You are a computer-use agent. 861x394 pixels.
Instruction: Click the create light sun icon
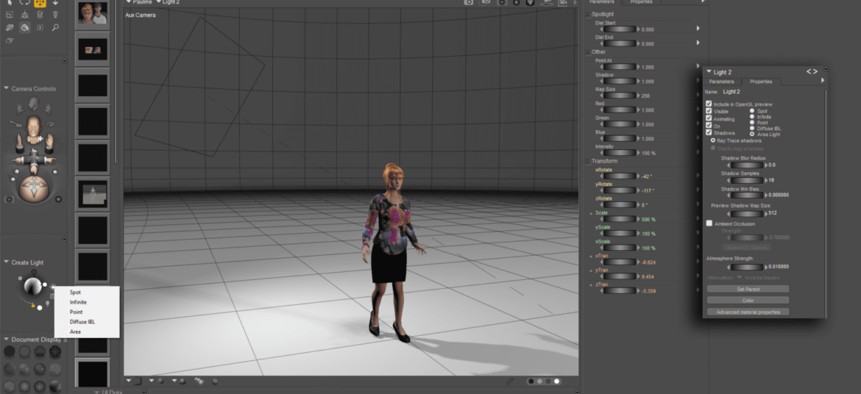[53, 286]
